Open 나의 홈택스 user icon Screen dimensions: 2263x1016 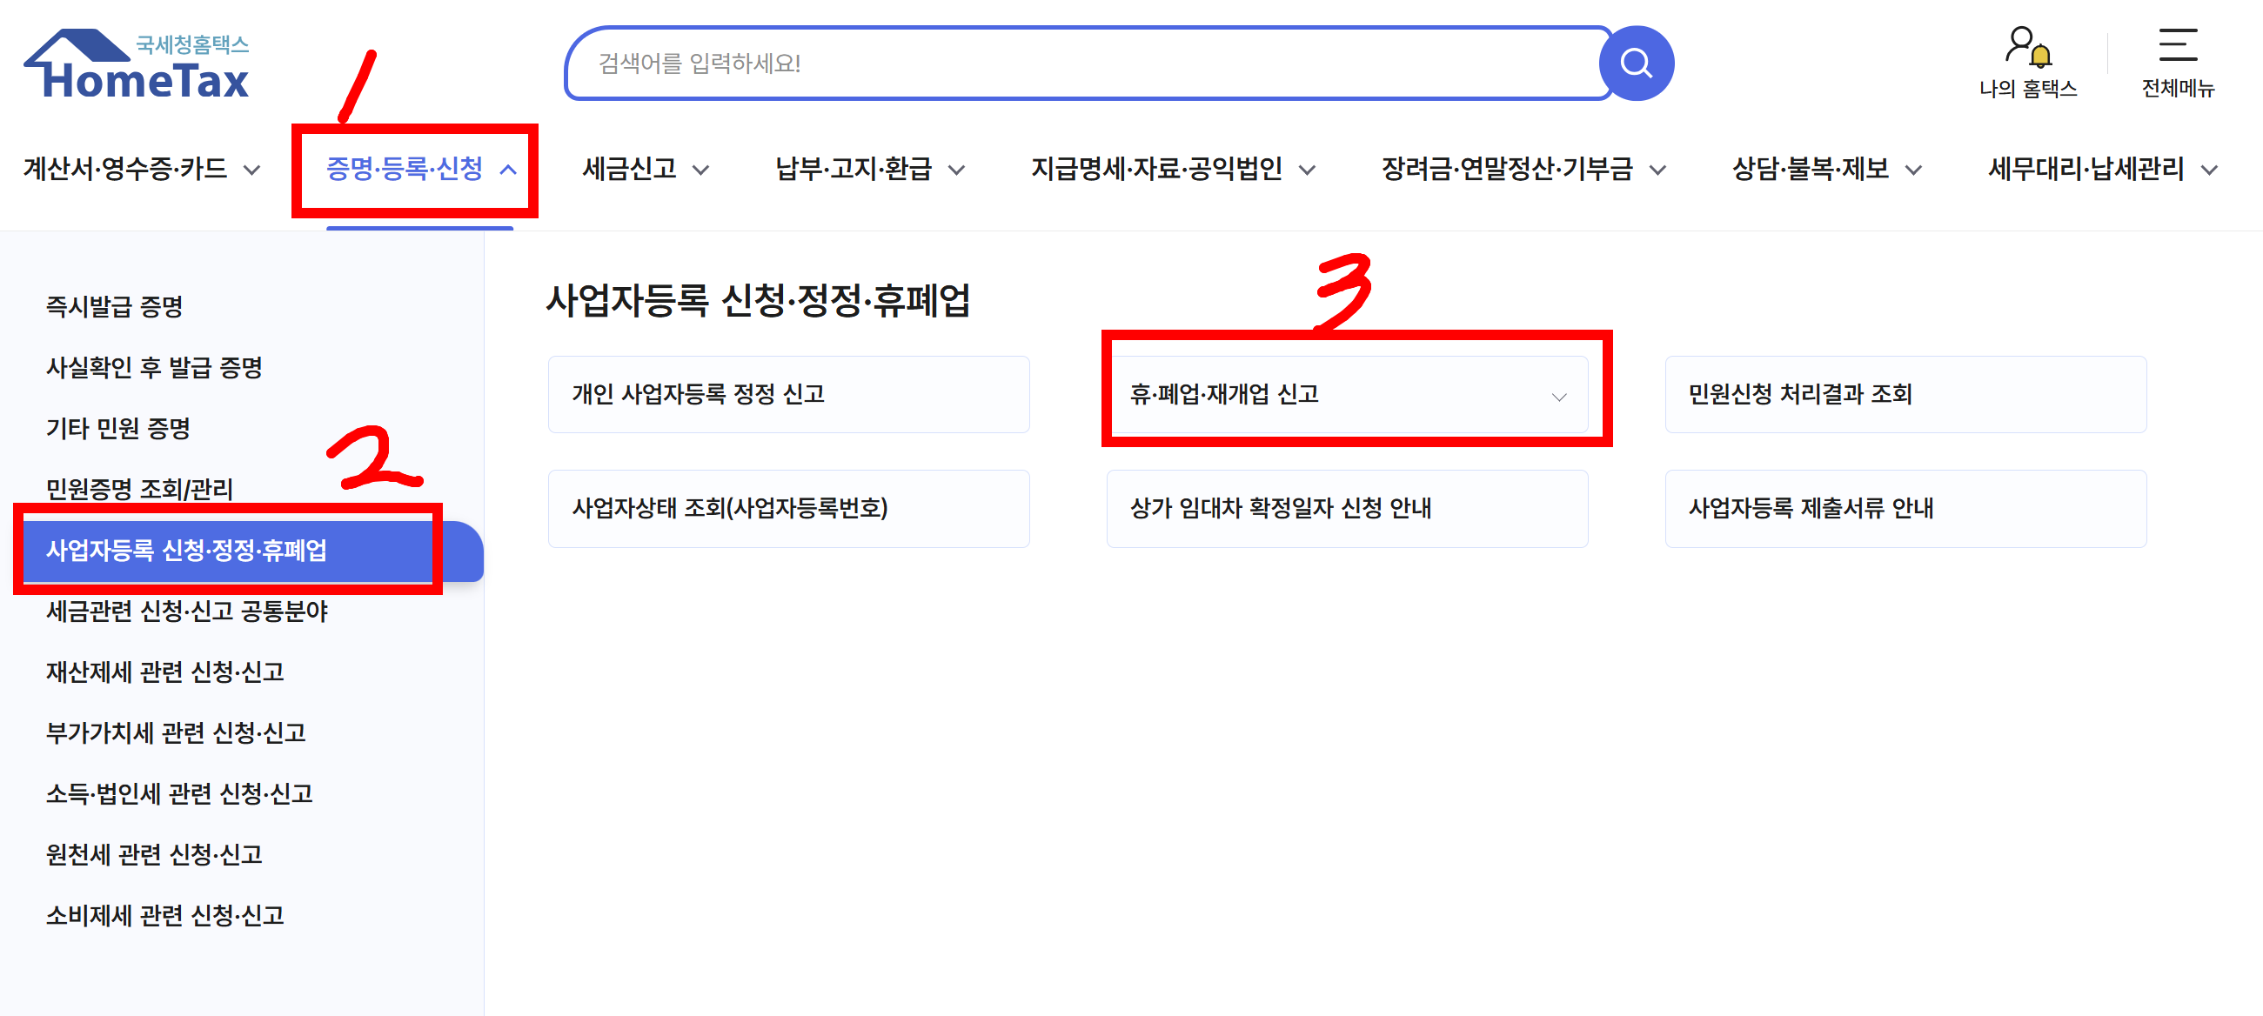(x=2025, y=47)
